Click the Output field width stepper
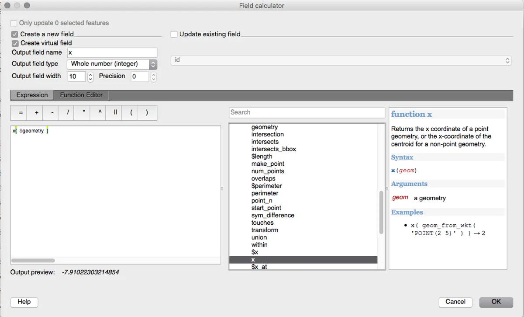 point(90,77)
